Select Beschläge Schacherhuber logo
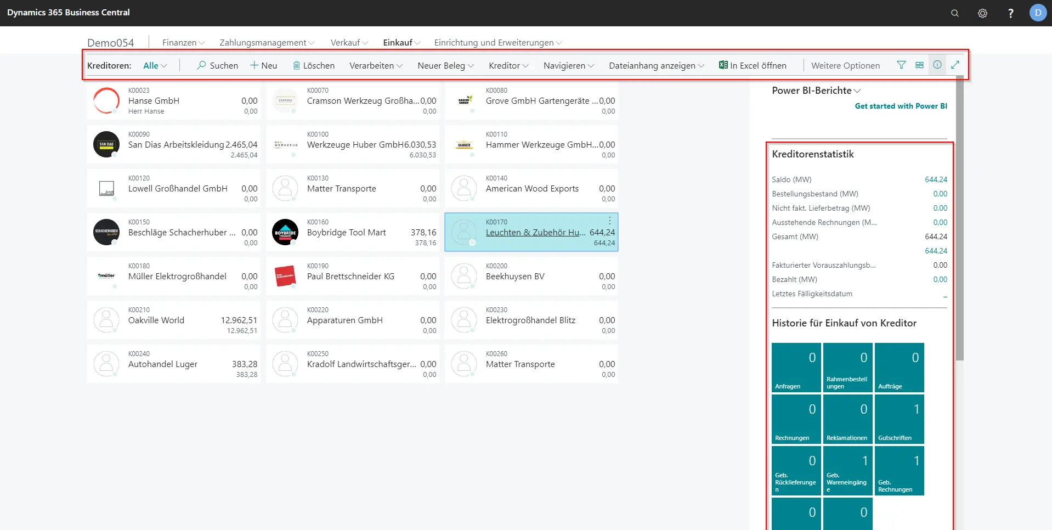The image size is (1052, 530). (x=106, y=232)
